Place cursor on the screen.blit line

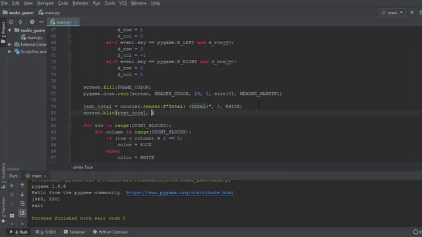point(119,113)
